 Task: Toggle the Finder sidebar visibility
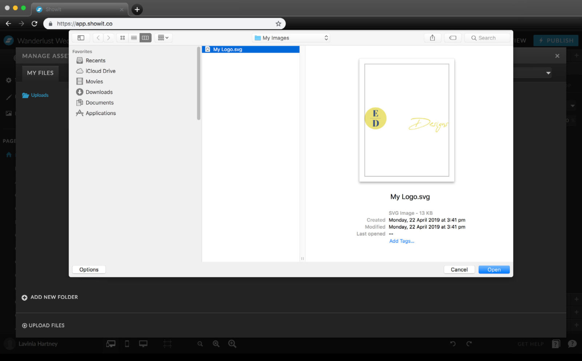click(80, 37)
